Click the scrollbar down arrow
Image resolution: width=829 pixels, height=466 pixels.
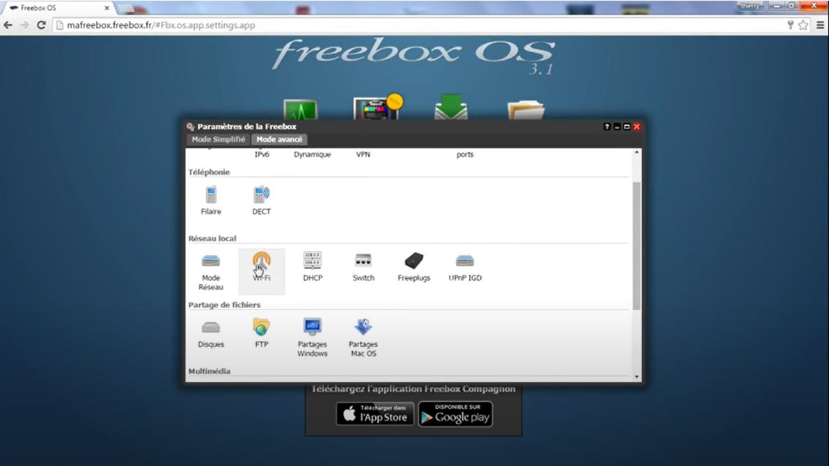click(x=637, y=377)
